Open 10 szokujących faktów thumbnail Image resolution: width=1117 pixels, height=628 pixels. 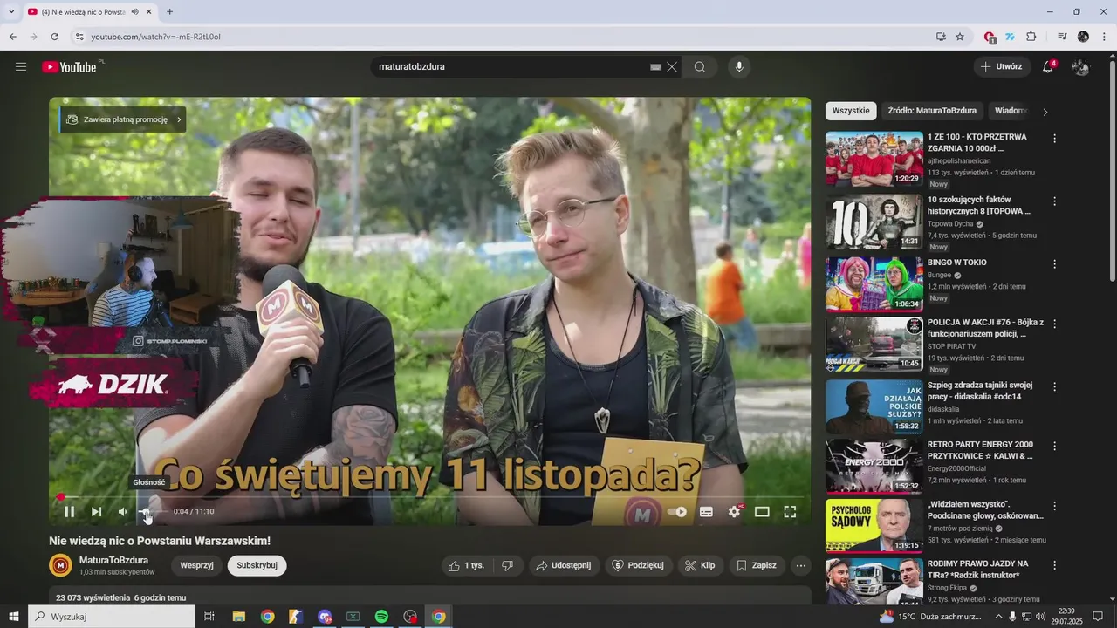point(874,222)
